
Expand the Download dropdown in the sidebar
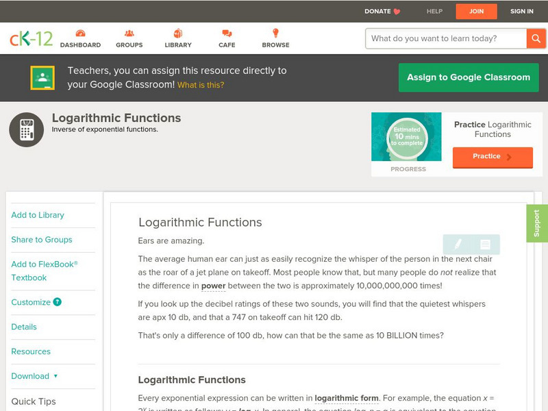click(x=34, y=376)
